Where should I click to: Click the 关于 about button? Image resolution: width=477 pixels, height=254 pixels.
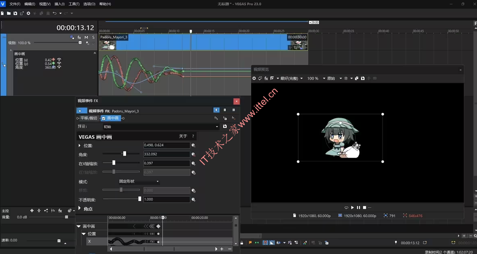(x=183, y=136)
